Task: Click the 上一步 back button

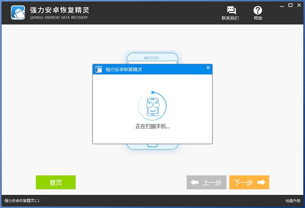Action: pyautogui.click(x=207, y=182)
